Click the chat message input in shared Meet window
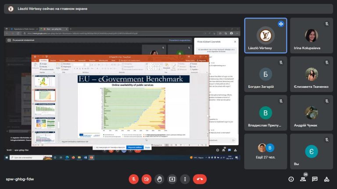The image size is (337, 189). point(219,140)
